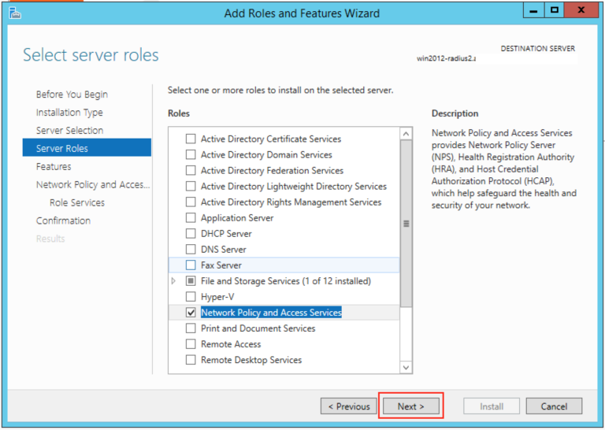Viewport: 605px width, 430px height.
Task: Select the Server Roles step
Action: 87,148
